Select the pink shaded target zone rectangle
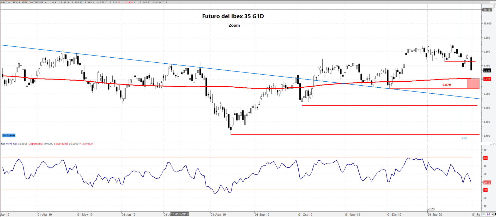 click(473, 83)
